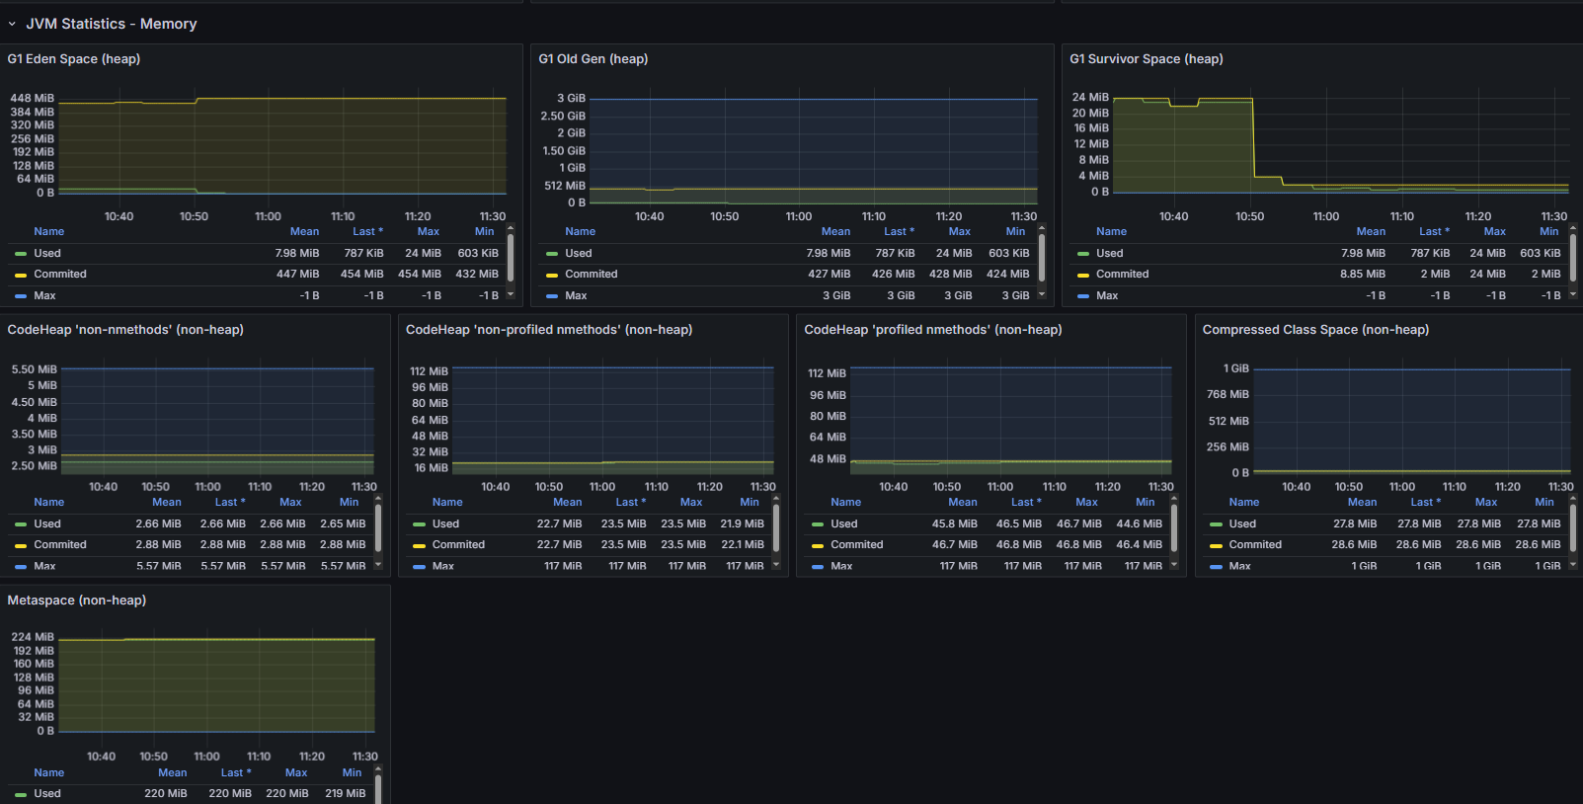Sort CodeHeap 'profiled nmethods' legend by Min
Image resolution: width=1583 pixels, height=804 pixels.
click(x=1145, y=503)
